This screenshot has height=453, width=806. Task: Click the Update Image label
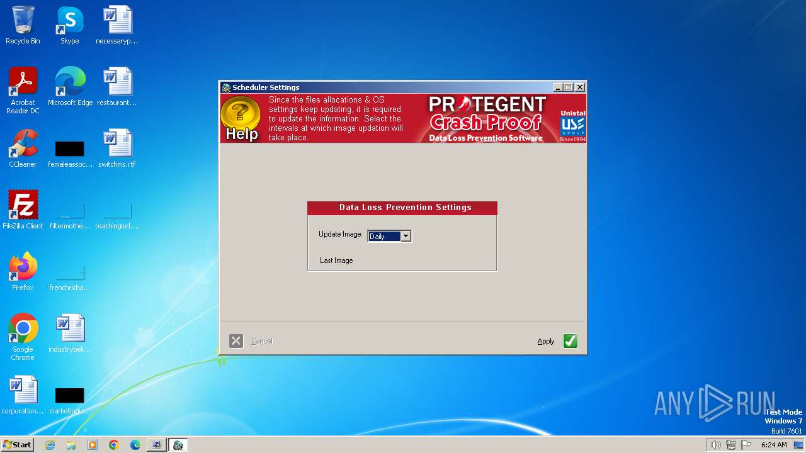[341, 234]
